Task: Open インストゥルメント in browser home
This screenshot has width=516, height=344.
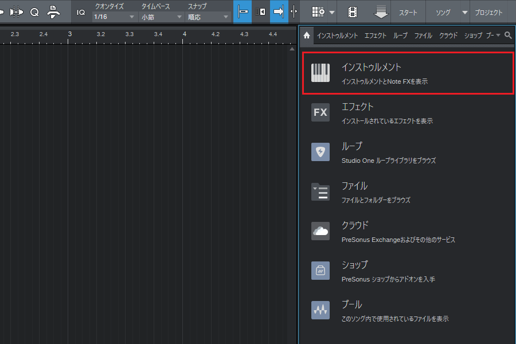Action: (x=408, y=73)
